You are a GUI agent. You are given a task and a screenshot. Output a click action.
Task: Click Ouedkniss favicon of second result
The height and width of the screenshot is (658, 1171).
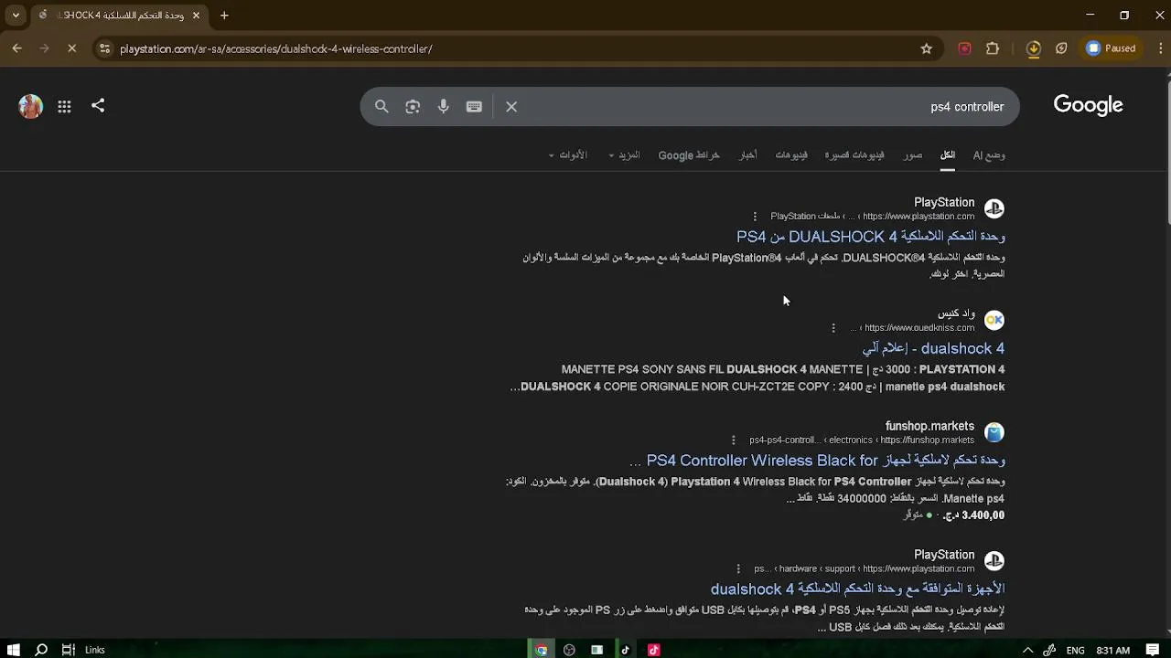(994, 320)
